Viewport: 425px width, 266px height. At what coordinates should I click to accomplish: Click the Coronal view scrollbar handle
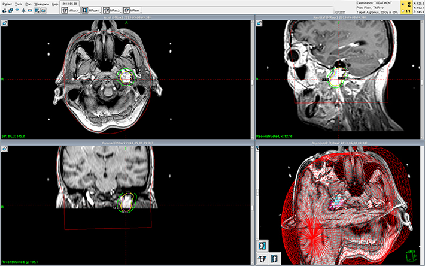coord(253,208)
